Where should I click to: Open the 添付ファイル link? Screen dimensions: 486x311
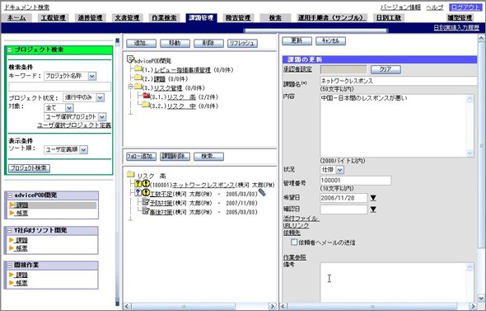pos(301,219)
